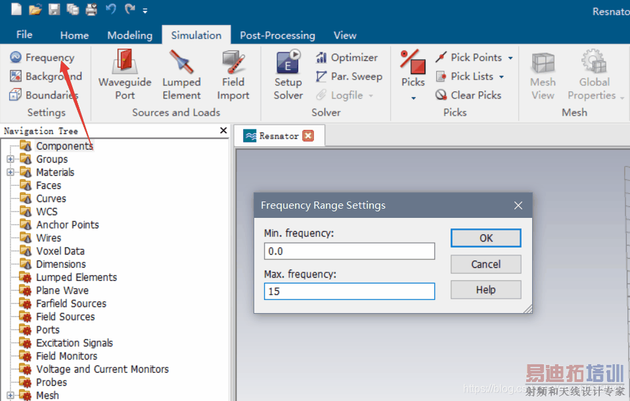
Task: Click the Print icon
Action: [91, 9]
